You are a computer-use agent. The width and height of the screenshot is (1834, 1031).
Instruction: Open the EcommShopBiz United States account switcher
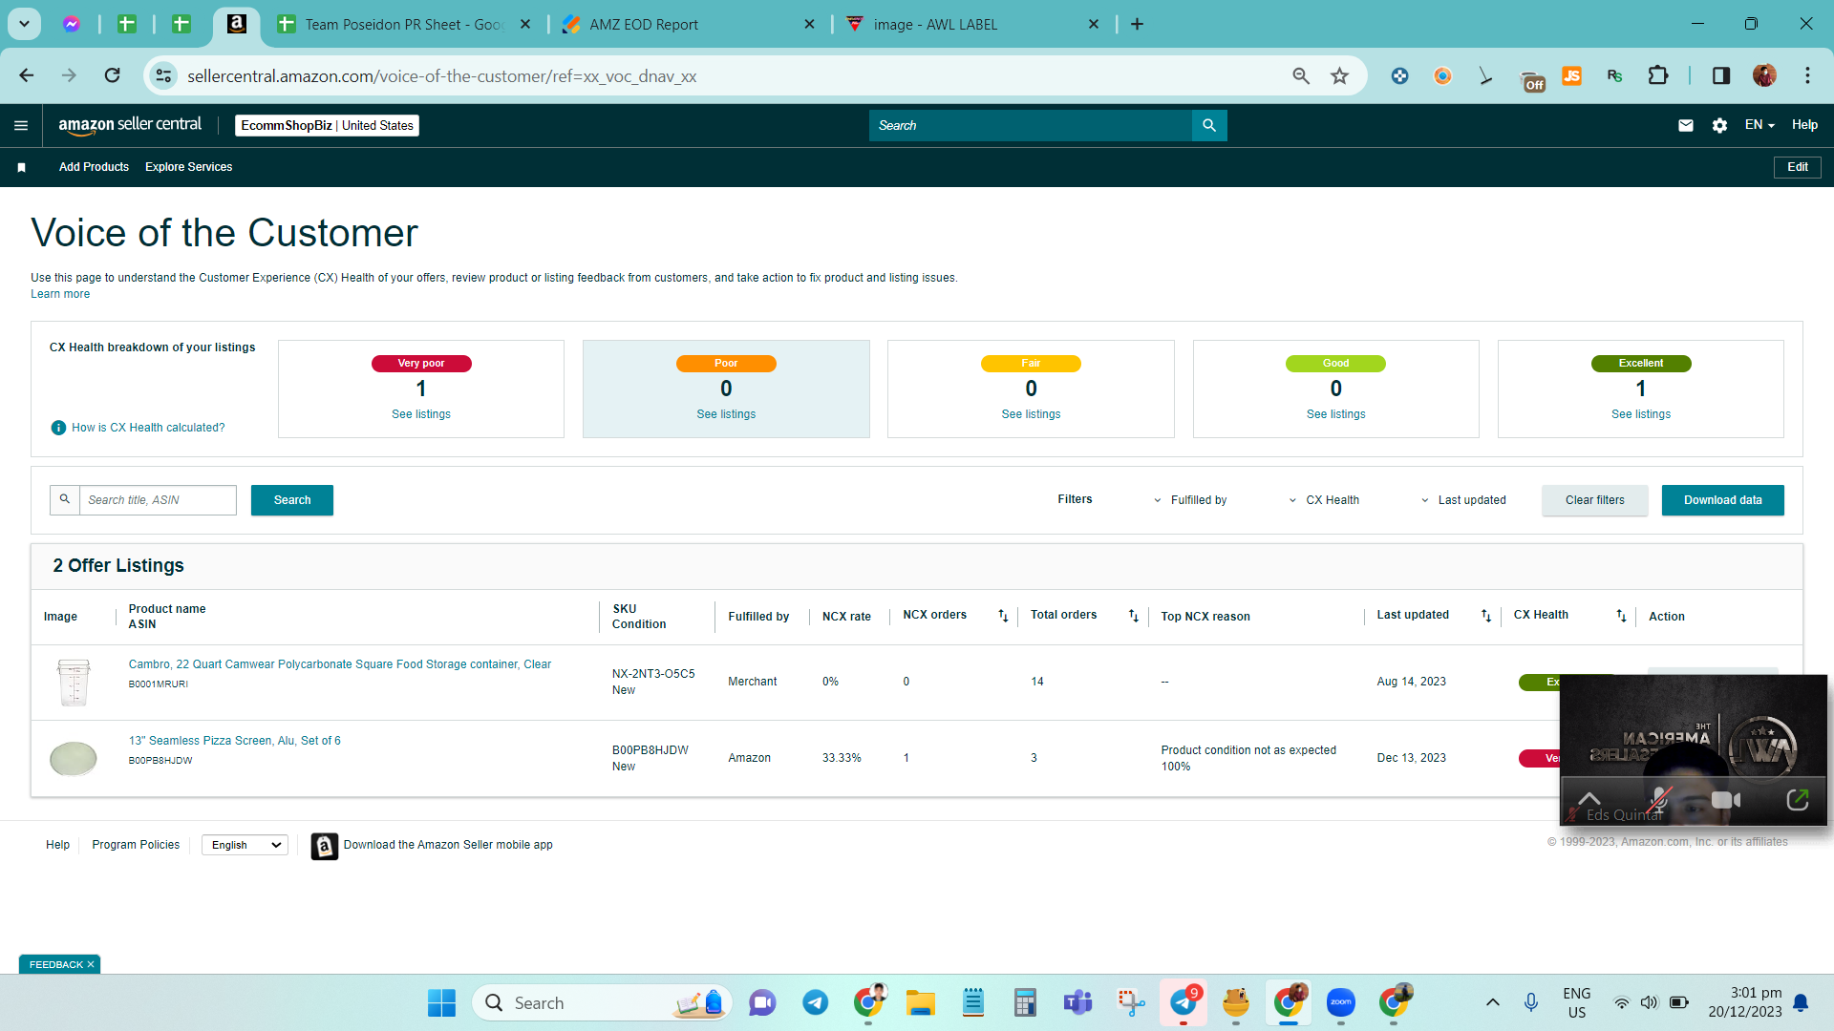327,125
